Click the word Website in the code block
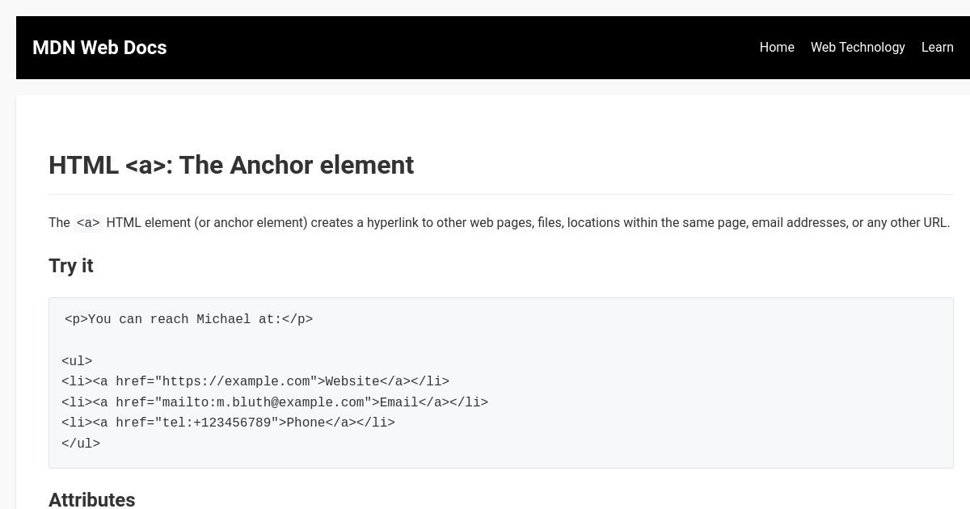Image resolution: width=970 pixels, height=509 pixels. [352, 382]
